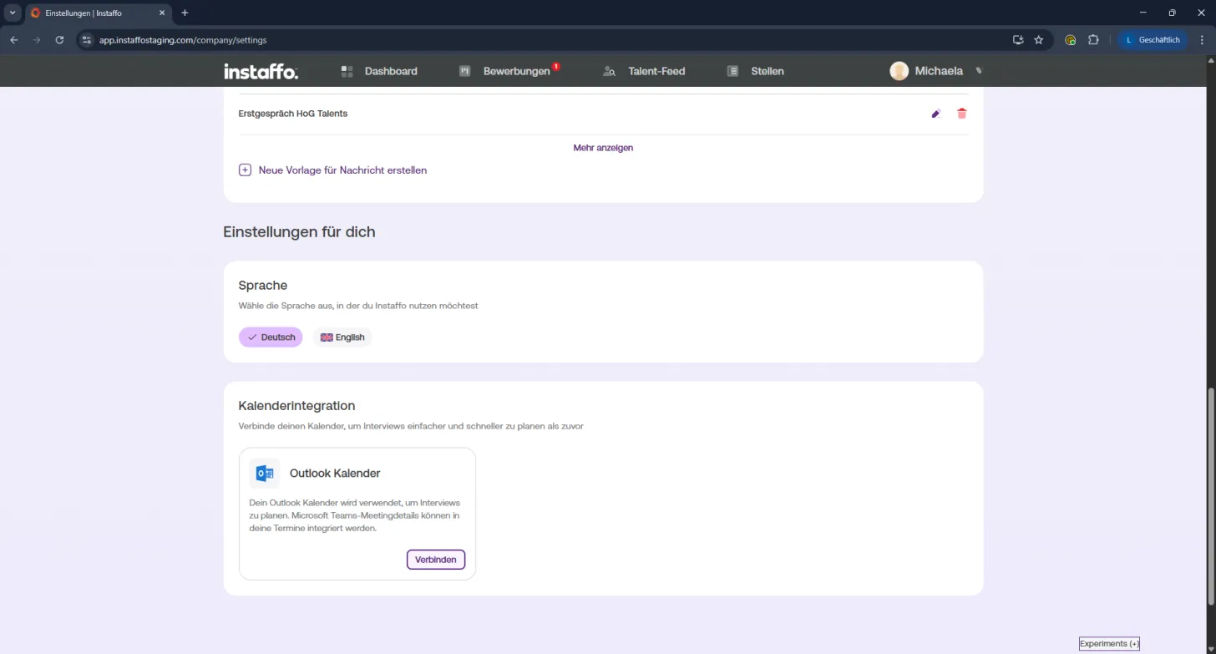Viewport: 1216px width, 654px height.
Task: Close the Einstellungen | Instaffo tab
Action: (162, 13)
